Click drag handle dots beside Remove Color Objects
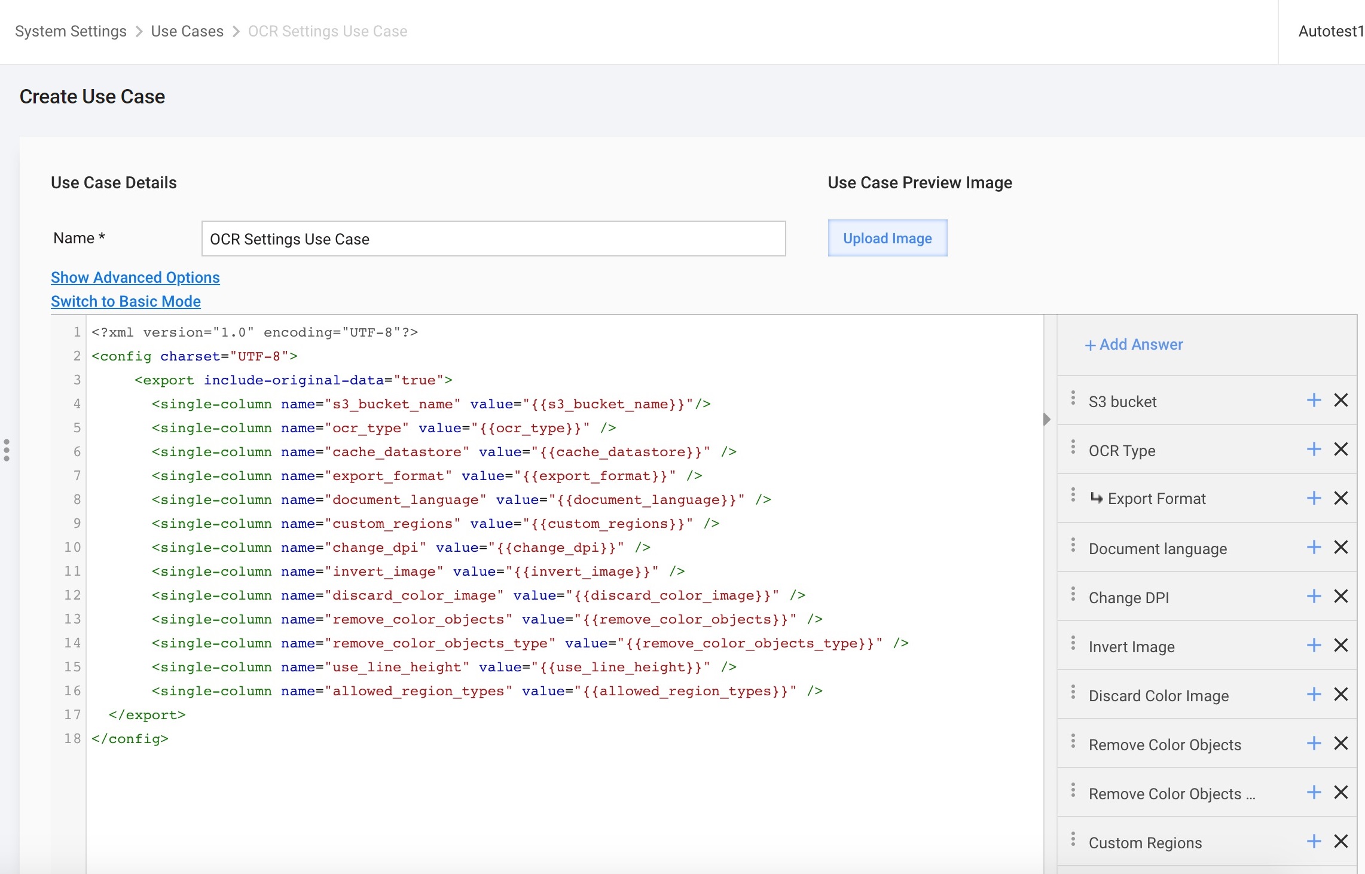The image size is (1365, 874). pos(1073,741)
